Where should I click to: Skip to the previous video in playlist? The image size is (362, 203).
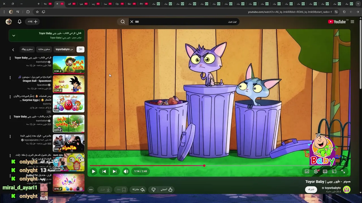tap(104, 171)
